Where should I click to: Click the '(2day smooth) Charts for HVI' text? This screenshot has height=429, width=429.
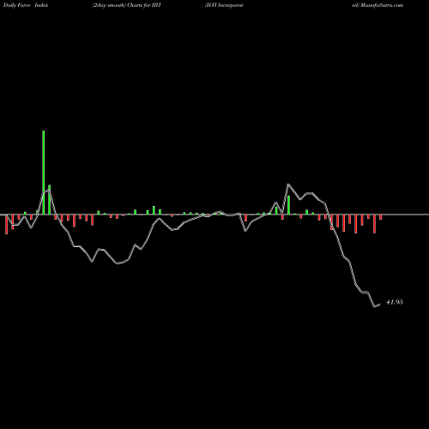pyautogui.click(x=127, y=5)
